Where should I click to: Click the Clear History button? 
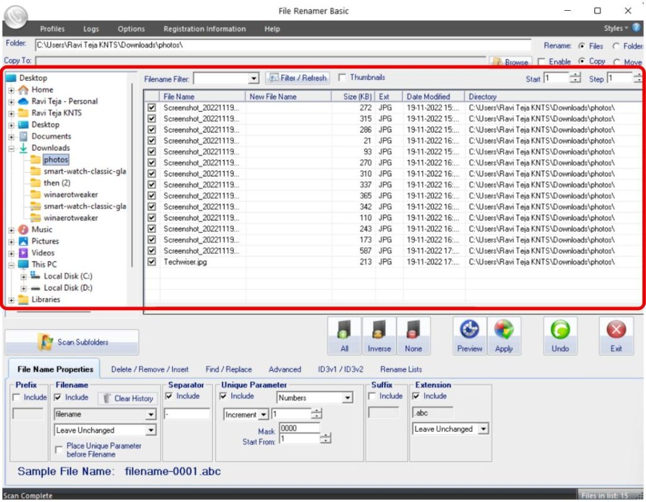pyautogui.click(x=128, y=398)
